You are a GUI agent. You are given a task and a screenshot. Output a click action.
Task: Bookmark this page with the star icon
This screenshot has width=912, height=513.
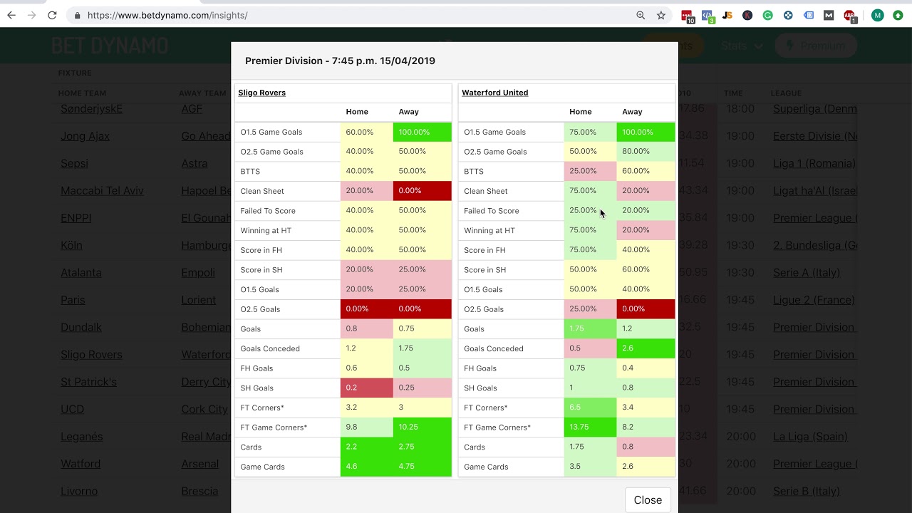[x=661, y=15]
